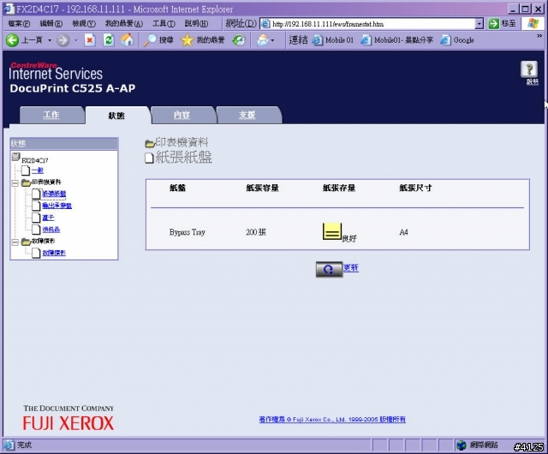Open the 一般 link in the tree

38,170
